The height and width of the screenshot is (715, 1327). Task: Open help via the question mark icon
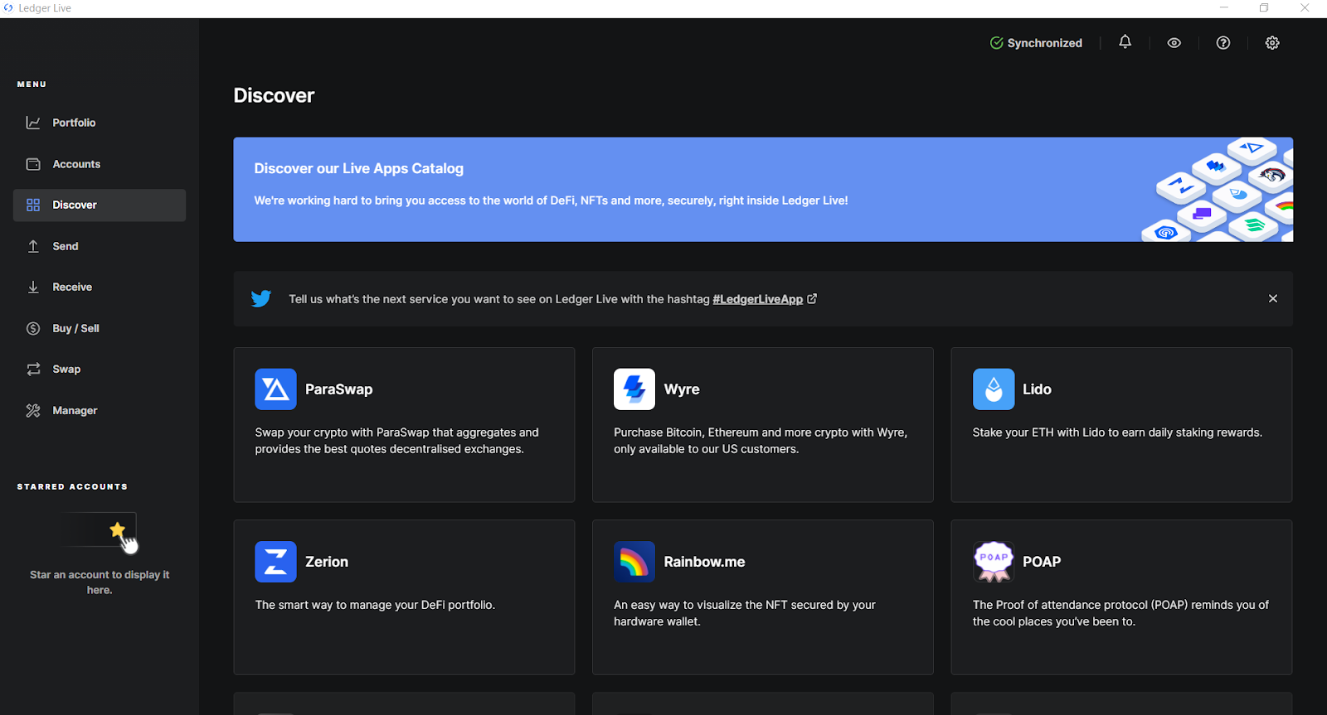[1223, 42]
